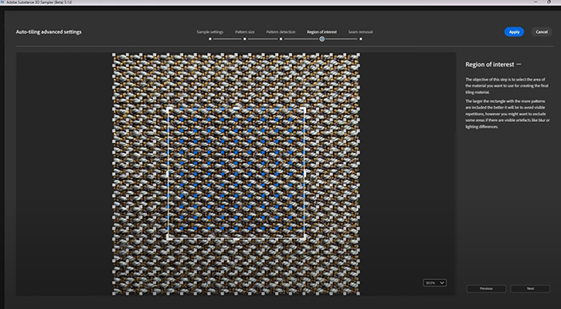Click the bottom-left corner handle of selection rectangle
Screen dimensions: 561x309
168,237
